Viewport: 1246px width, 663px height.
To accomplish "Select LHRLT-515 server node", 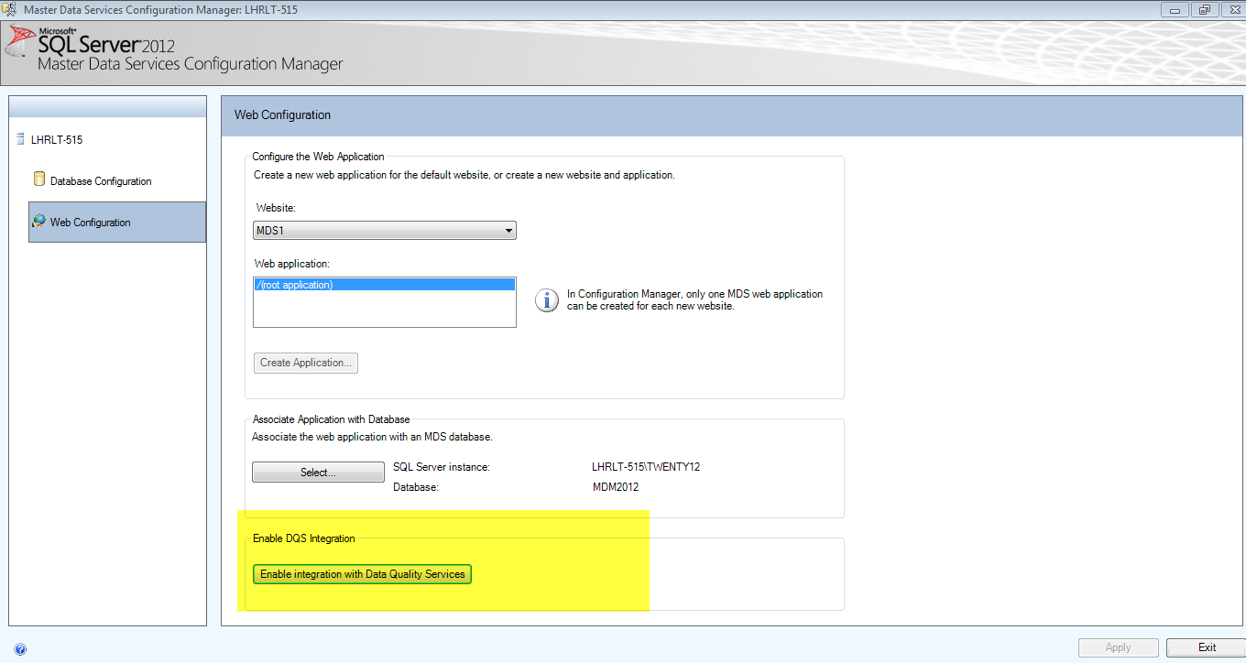I will pyautogui.click(x=57, y=140).
